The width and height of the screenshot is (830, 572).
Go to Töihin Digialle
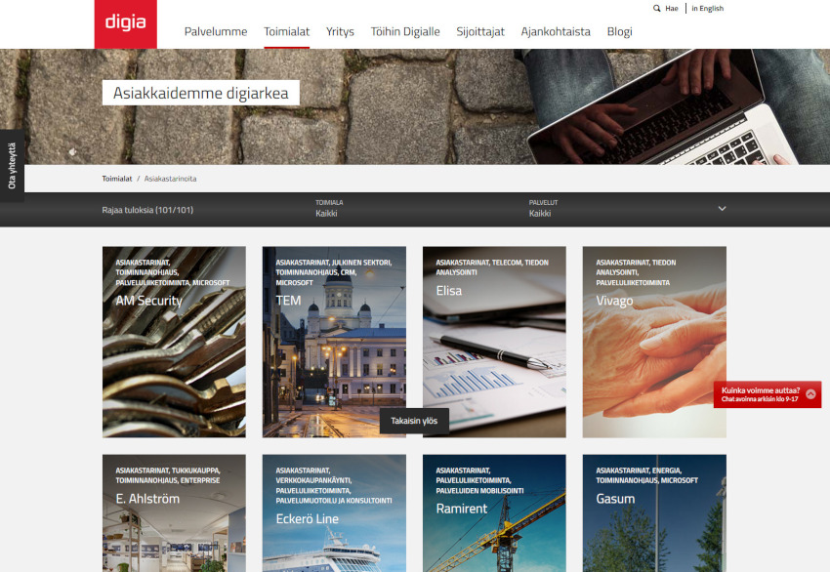pos(405,32)
